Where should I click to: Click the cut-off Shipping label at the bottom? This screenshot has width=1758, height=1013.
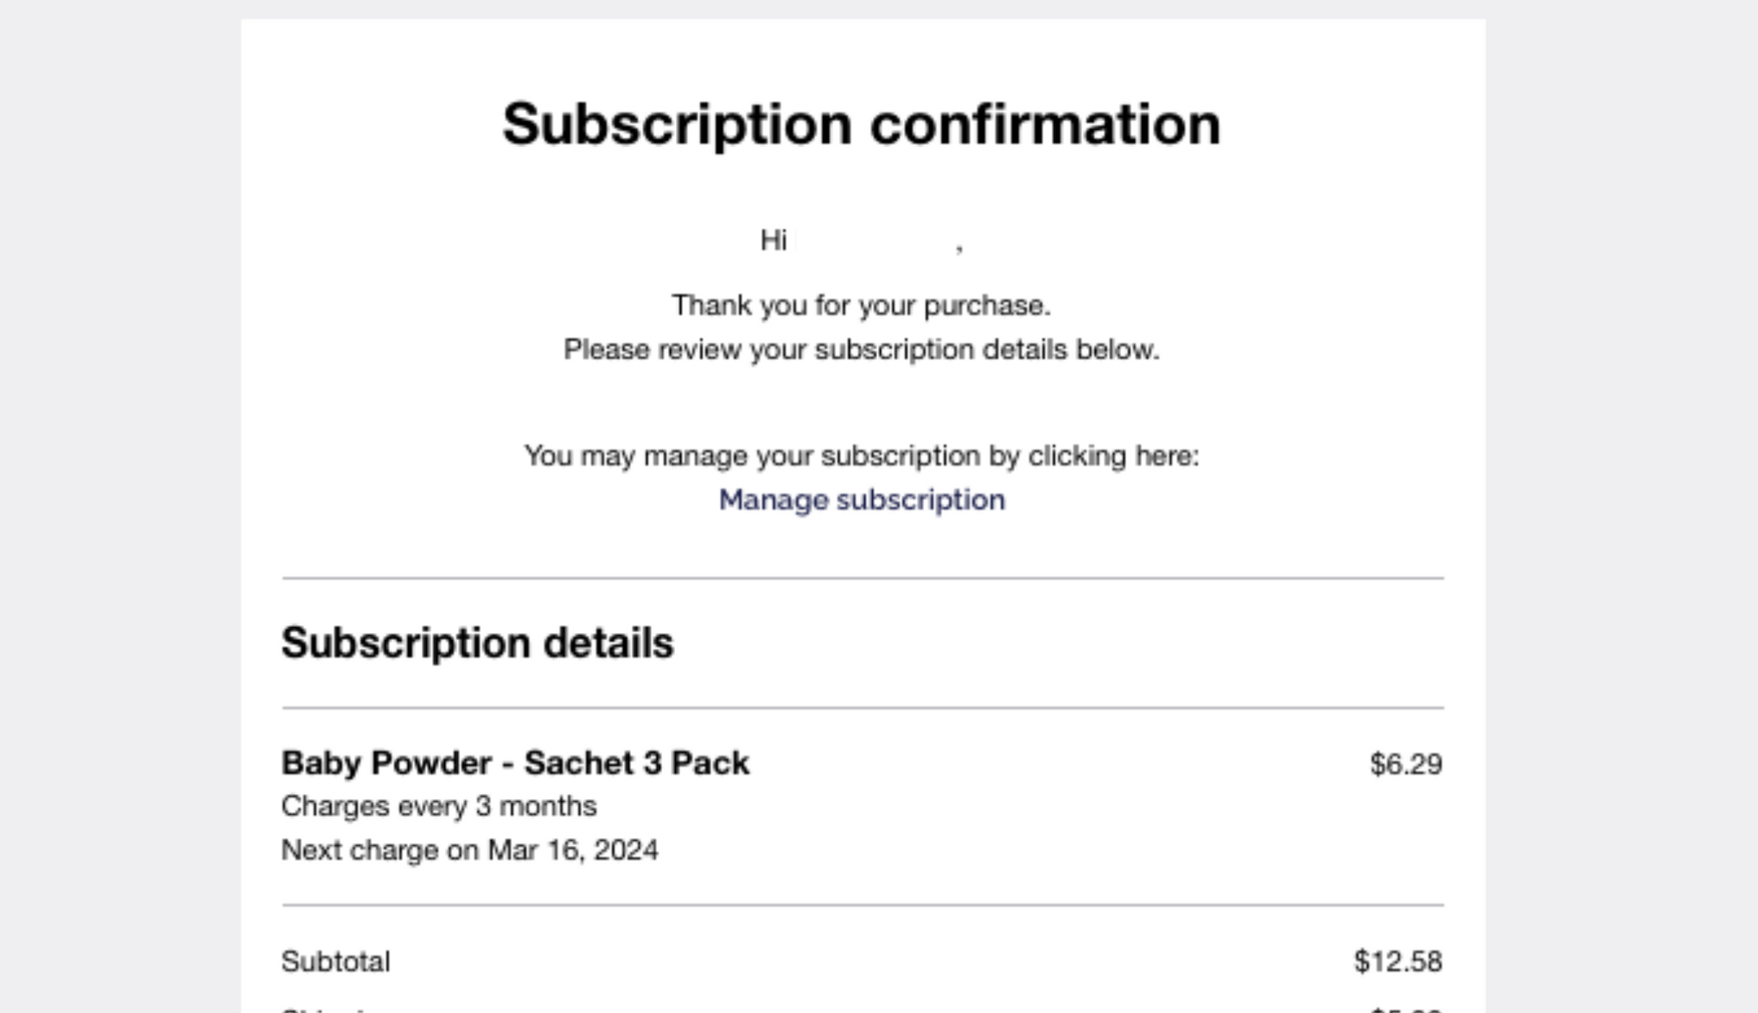[x=325, y=1009]
